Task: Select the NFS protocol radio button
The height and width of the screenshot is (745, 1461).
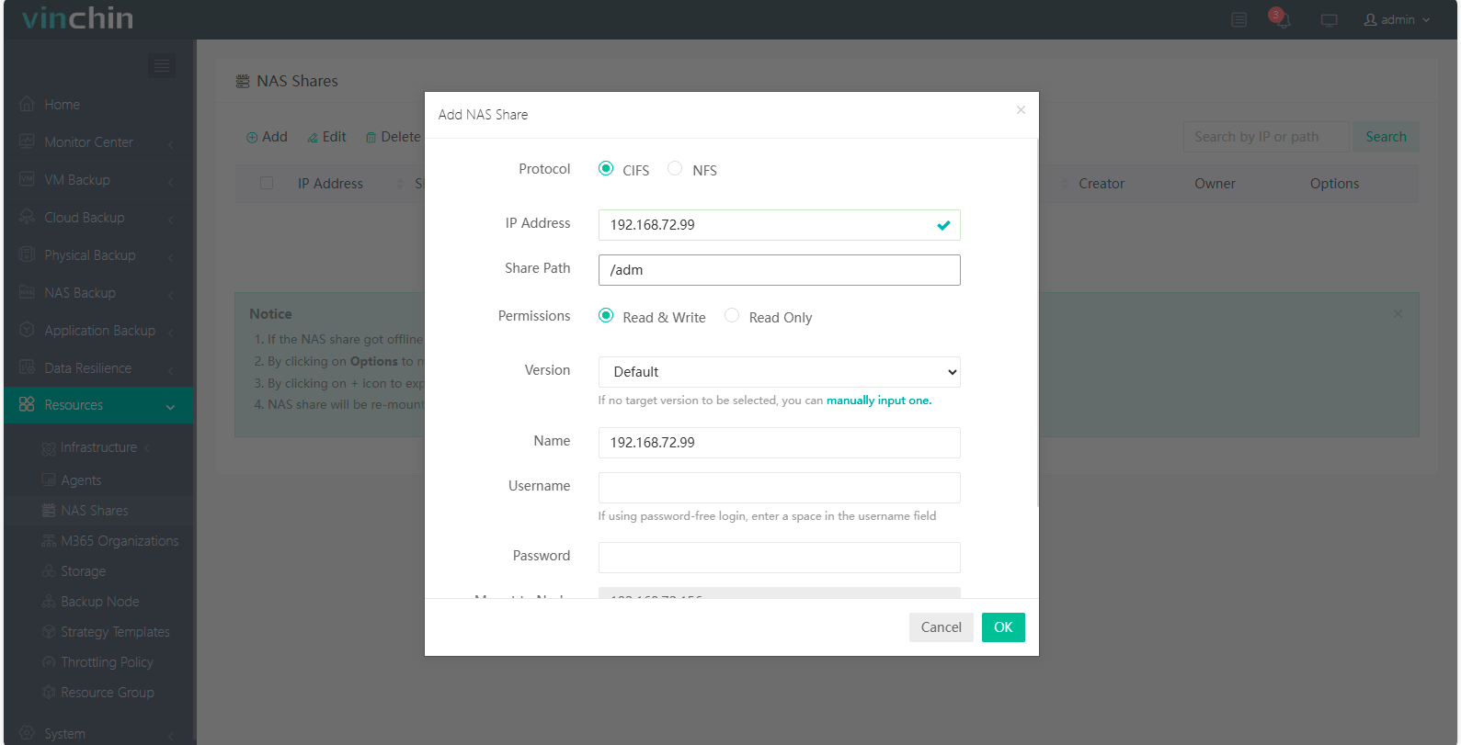Action: [x=675, y=168]
